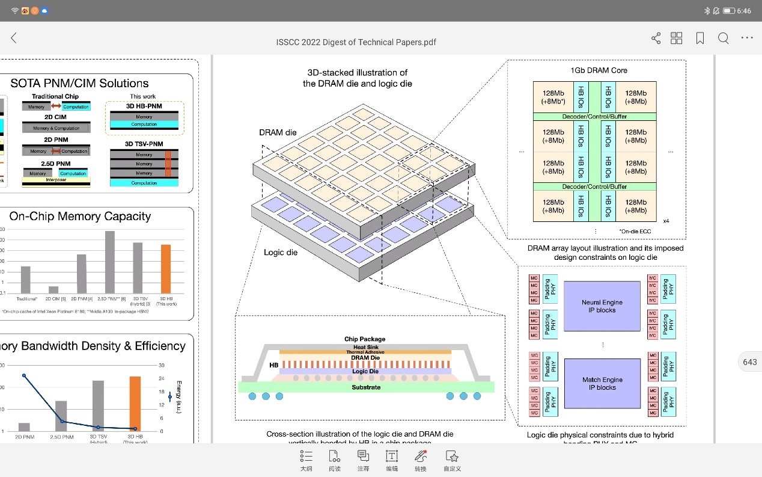Tap the "3D HB-PNM" label

click(144, 105)
